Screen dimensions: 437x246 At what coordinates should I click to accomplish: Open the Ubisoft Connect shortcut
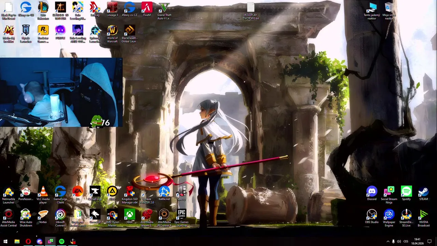[x=60, y=218]
